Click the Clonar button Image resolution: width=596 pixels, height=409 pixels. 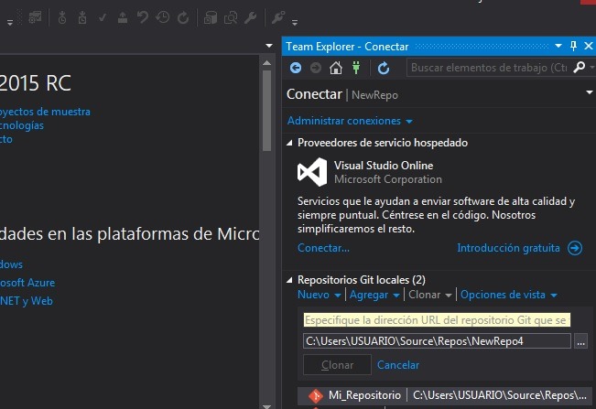point(337,364)
